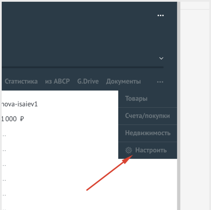
Task: Click the vertical scrollbar beside the card
Action: click(x=178, y=116)
